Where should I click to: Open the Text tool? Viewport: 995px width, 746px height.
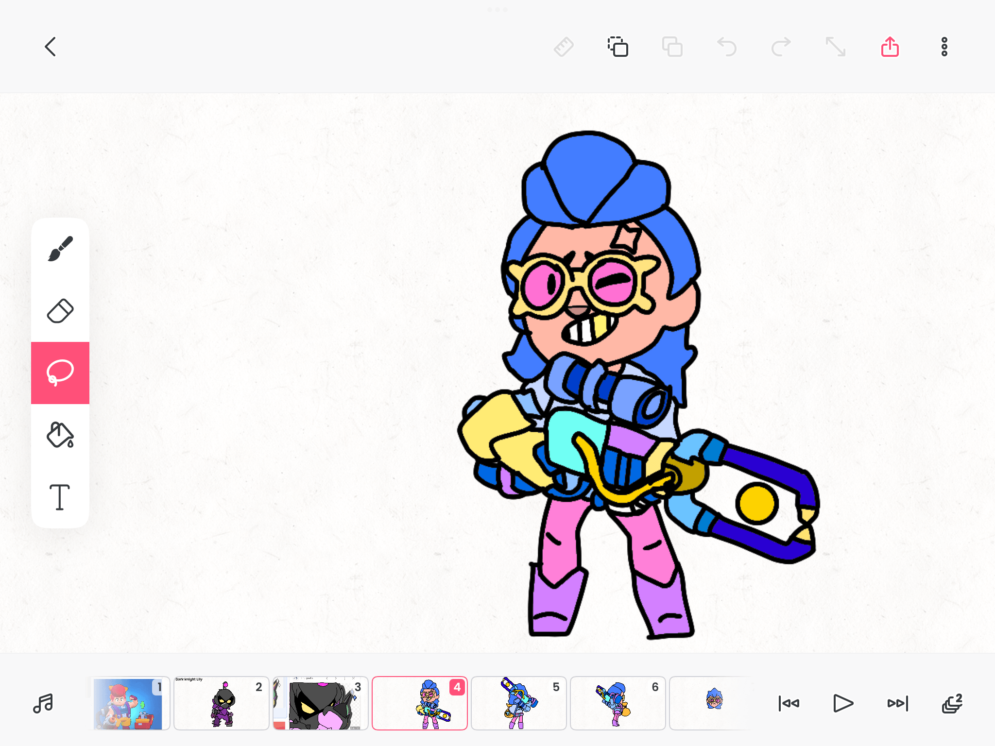point(60,497)
